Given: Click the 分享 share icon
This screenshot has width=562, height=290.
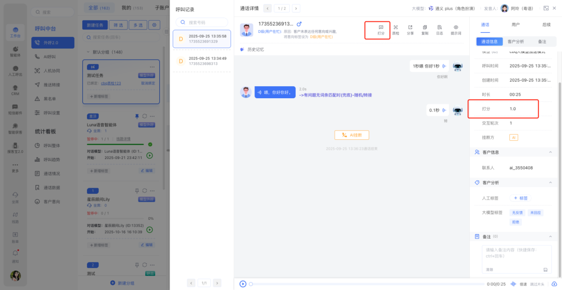Looking at the screenshot, I should pyautogui.click(x=410, y=30).
